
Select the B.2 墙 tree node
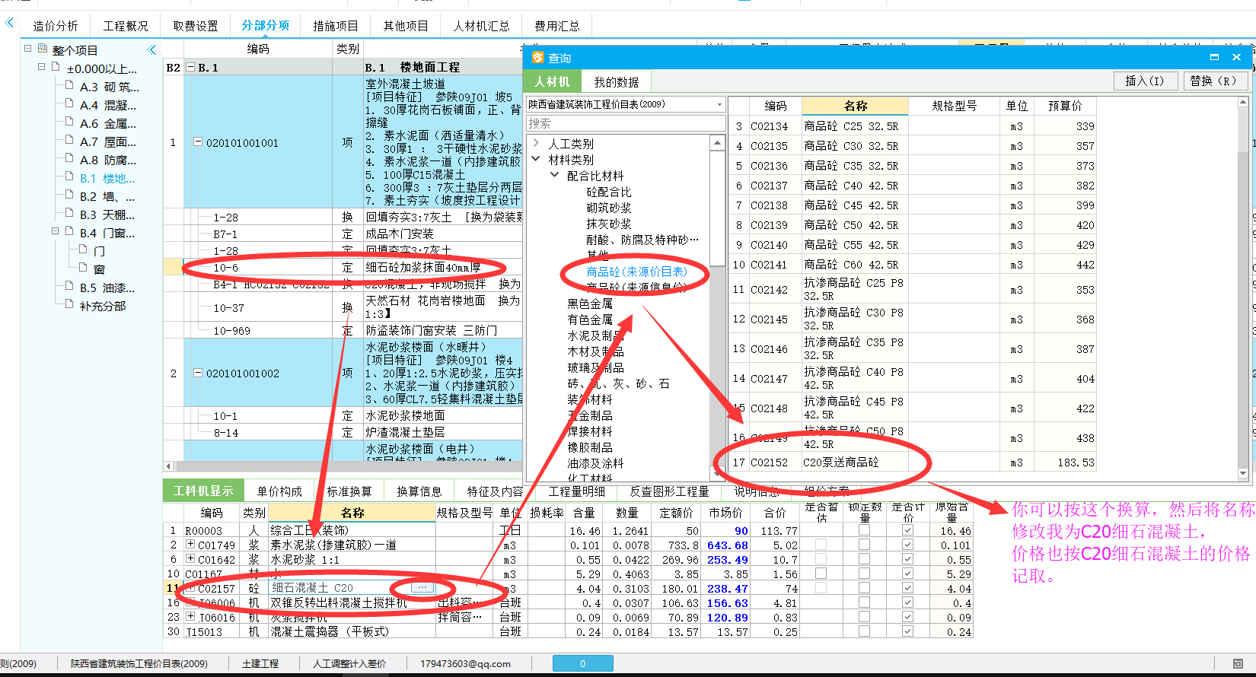(107, 196)
